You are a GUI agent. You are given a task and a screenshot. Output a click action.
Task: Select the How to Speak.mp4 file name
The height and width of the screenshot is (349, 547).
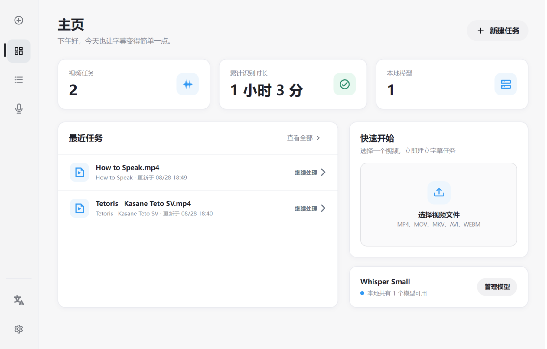[x=128, y=168]
